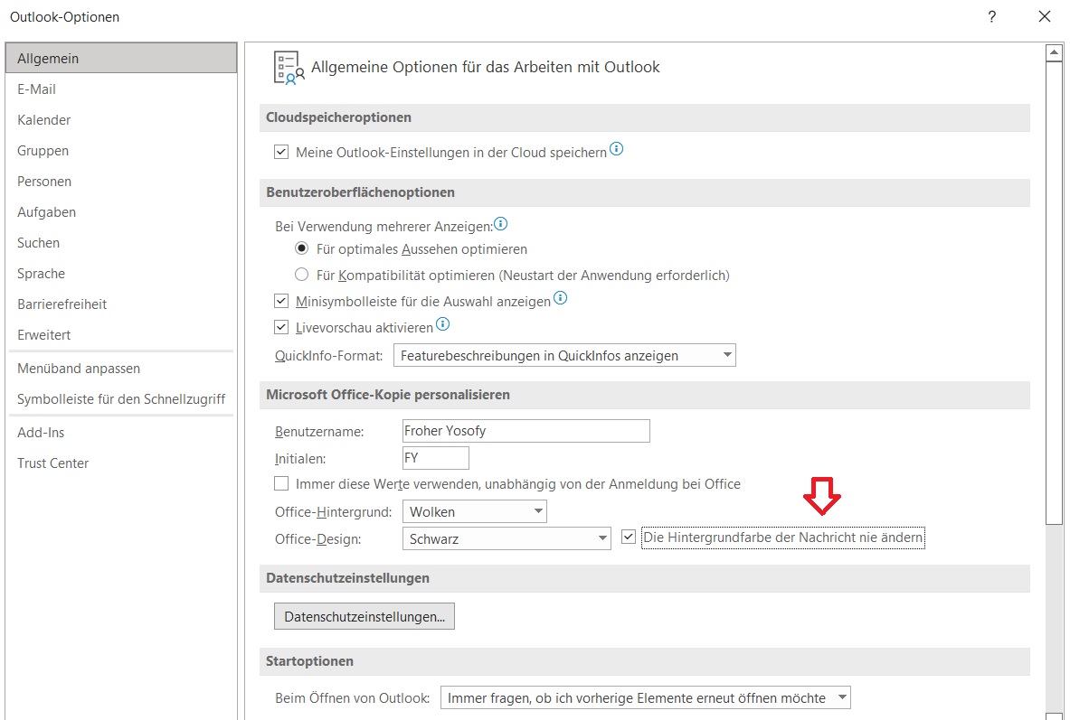
Task: Toggle Livevorschau aktivieren checkbox
Action: (281, 327)
